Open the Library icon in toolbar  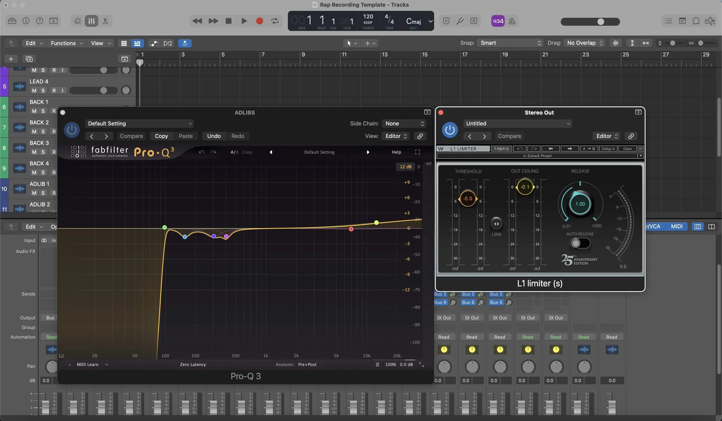tap(12, 21)
